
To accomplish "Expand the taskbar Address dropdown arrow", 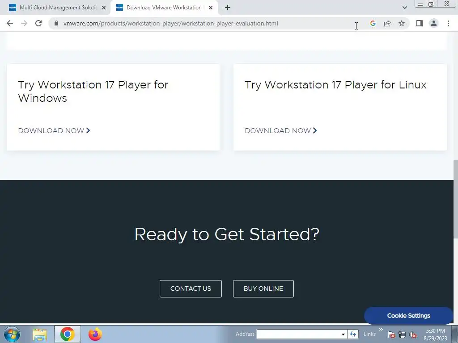I will [343, 334].
